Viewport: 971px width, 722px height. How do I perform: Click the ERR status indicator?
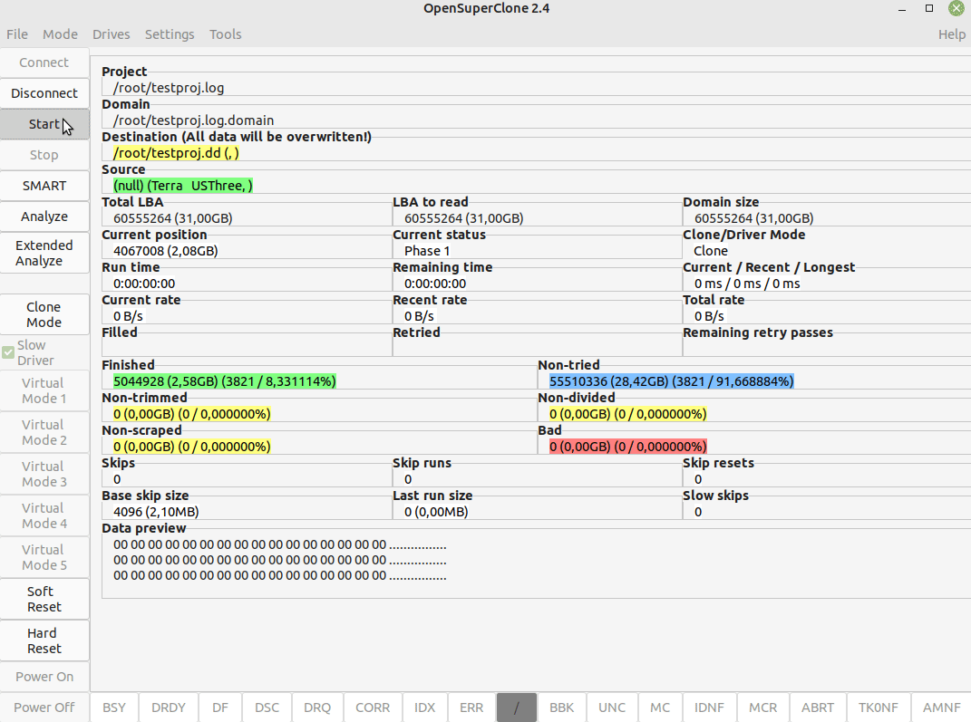click(x=471, y=708)
